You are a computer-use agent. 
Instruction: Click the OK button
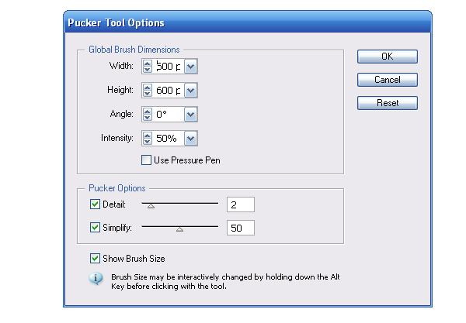(x=388, y=57)
